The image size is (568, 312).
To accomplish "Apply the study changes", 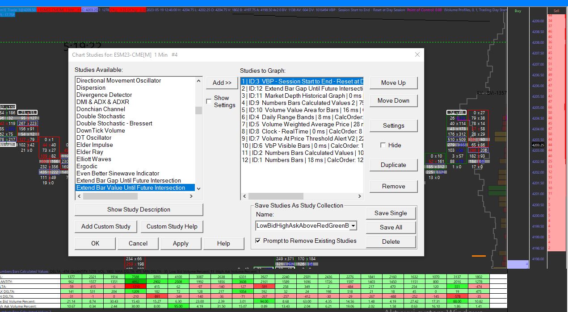I will coord(181,243).
